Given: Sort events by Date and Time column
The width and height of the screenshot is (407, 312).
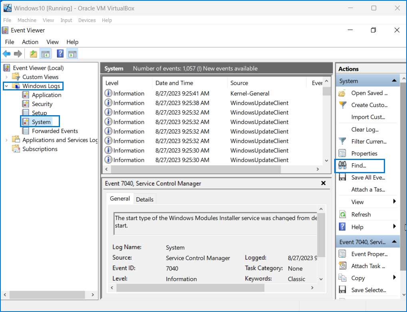Looking at the screenshot, I should pos(190,83).
